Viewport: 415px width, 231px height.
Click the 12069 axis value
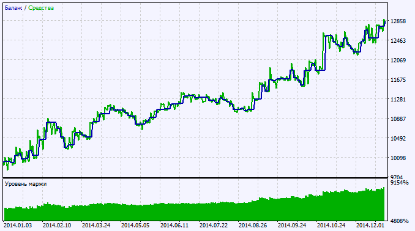[398, 61]
